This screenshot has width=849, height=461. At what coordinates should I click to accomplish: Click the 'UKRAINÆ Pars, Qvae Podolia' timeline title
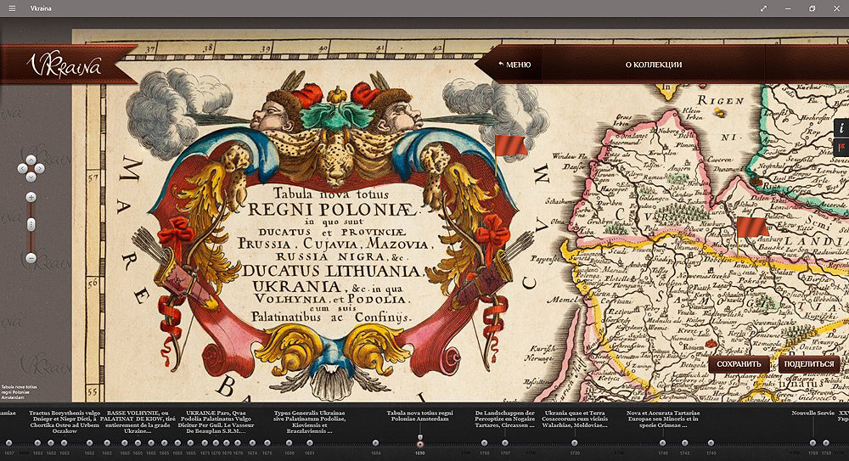tap(216, 422)
